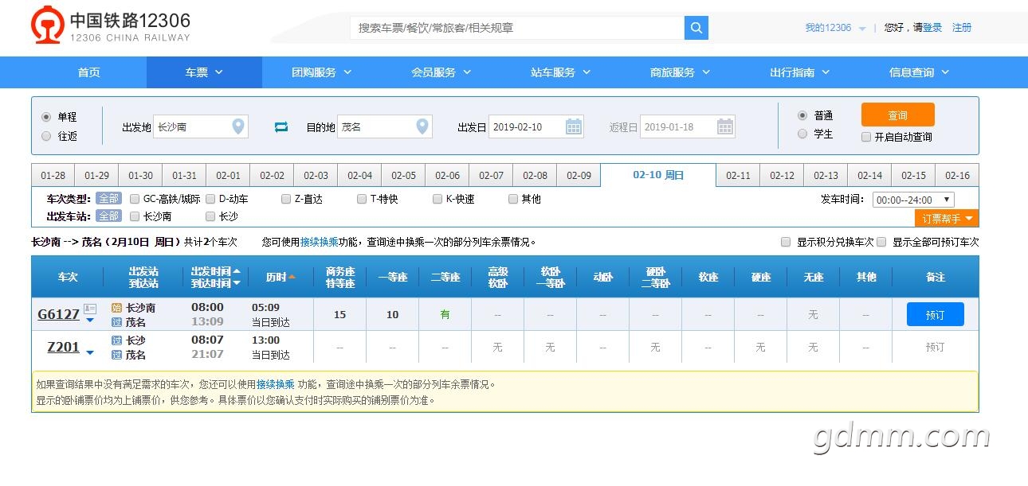Open calendar icon for 返程日
1028x486 pixels.
(x=724, y=126)
